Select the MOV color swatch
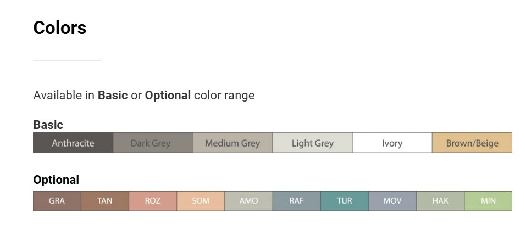This screenshot has width=526, height=230. tap(392, 201)
